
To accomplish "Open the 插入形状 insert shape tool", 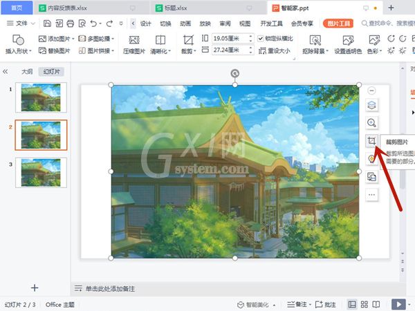I will coord(18,44).
